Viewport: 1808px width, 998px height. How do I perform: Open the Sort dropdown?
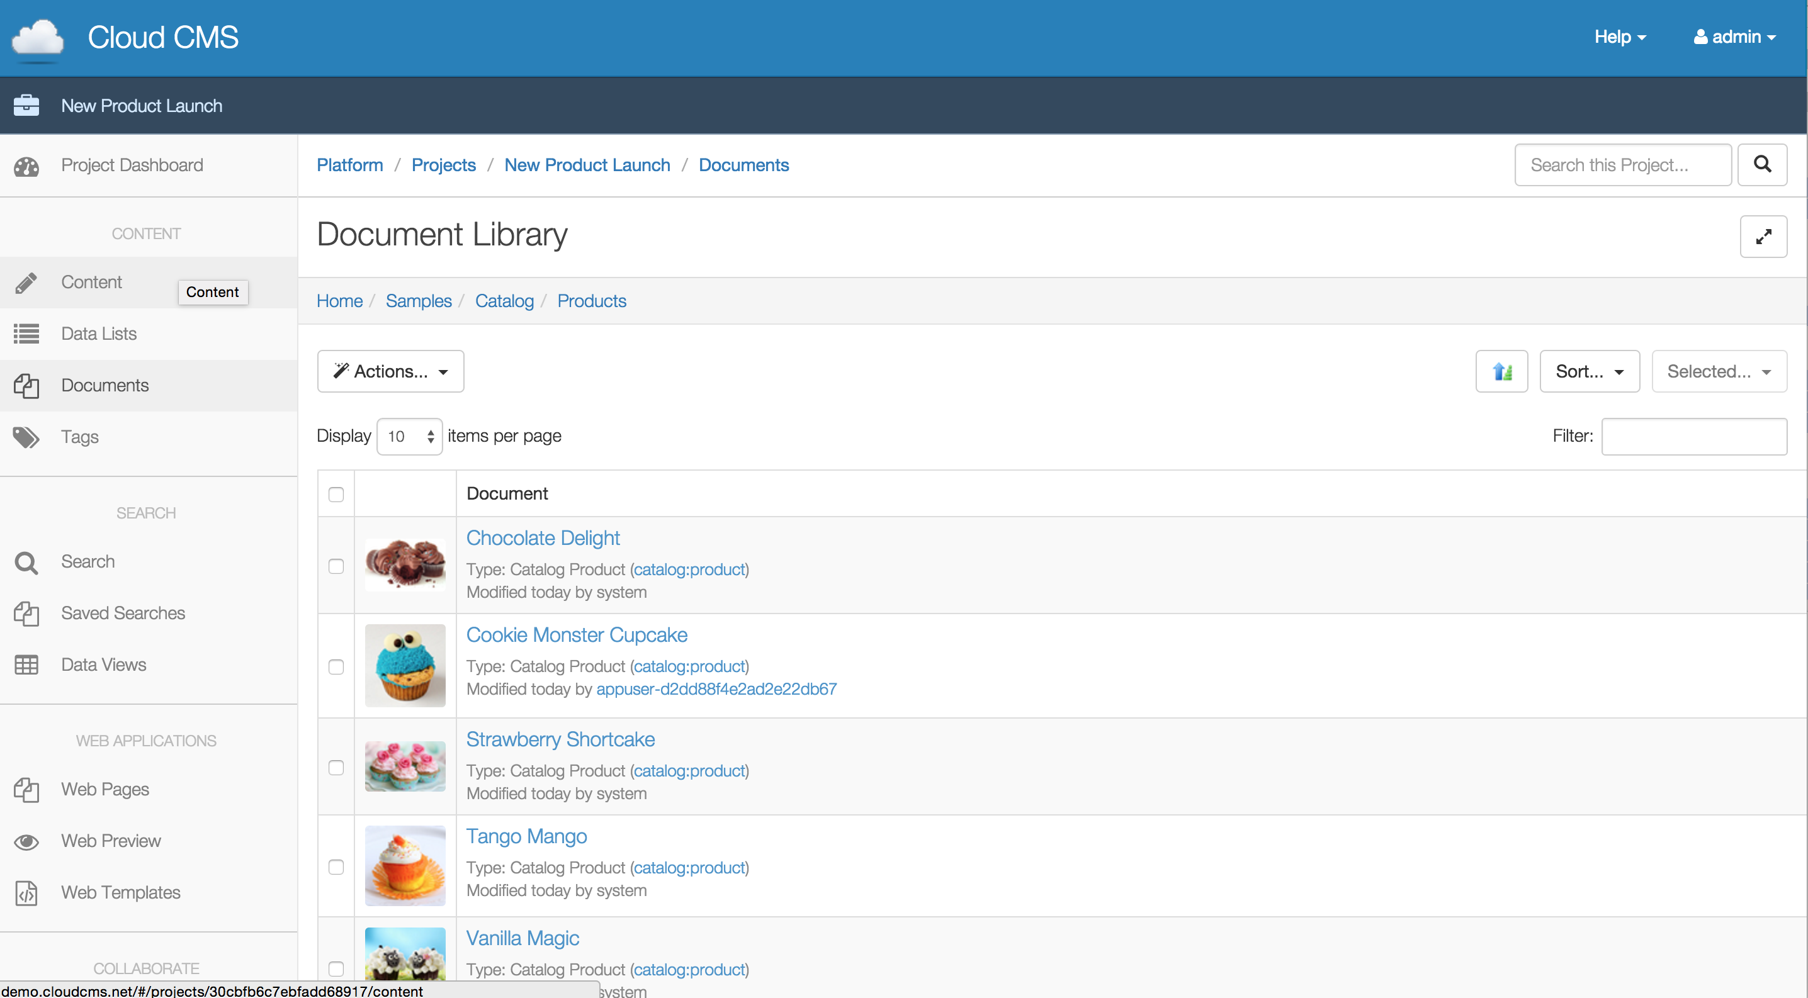coord(1589,371)
